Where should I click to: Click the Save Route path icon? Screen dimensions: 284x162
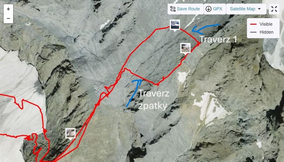[173, 9]
